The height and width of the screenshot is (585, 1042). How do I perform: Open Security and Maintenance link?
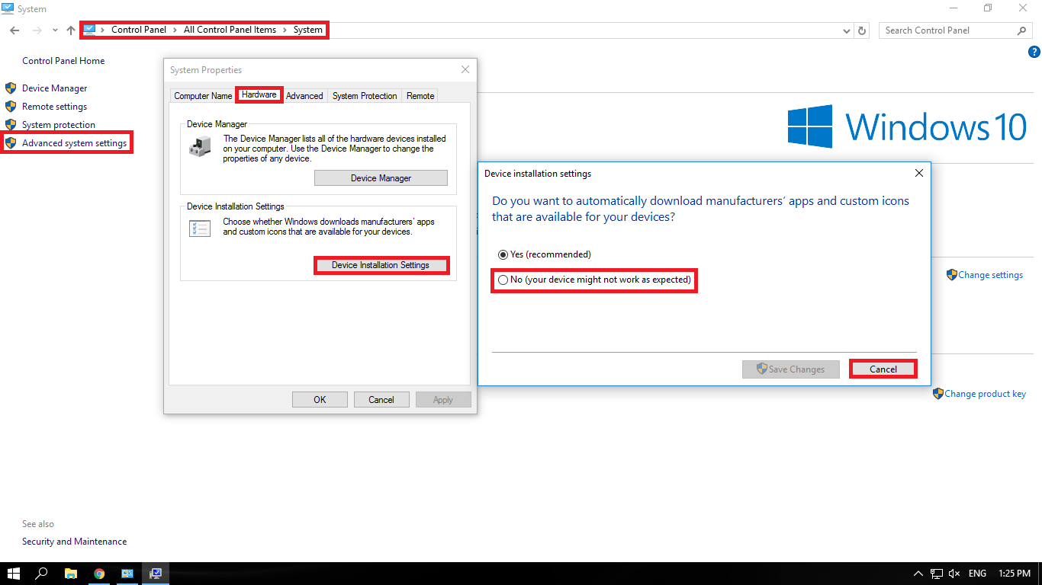(x=75, y=542)
